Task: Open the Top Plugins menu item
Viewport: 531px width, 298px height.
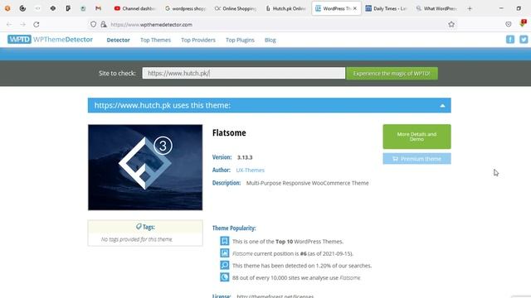Action: [x=240, y=40]
